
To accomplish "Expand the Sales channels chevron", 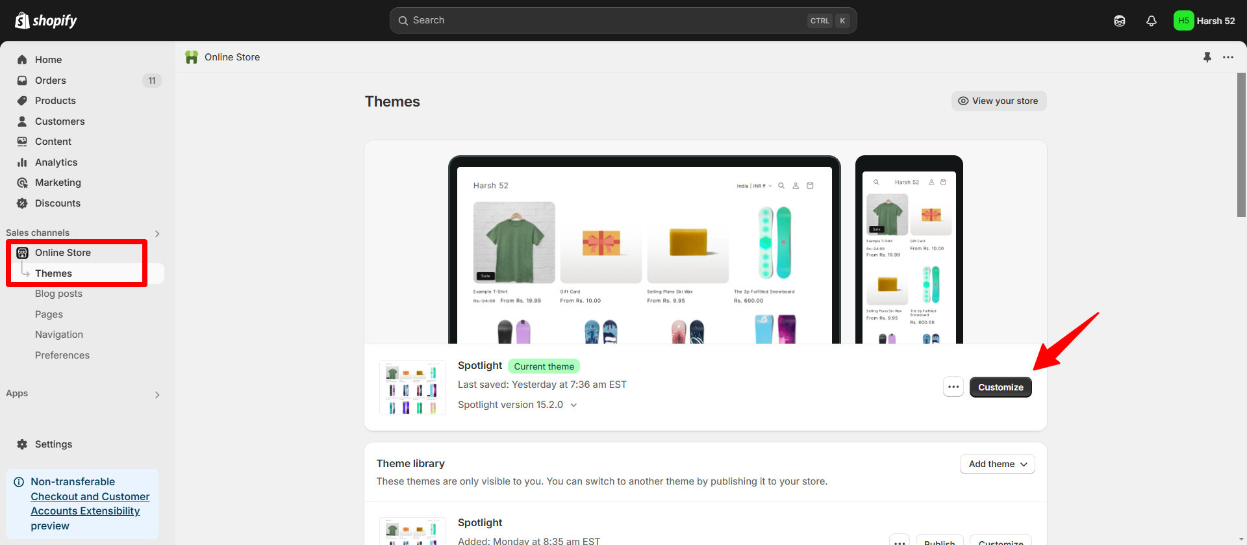I will coord(157,234).
